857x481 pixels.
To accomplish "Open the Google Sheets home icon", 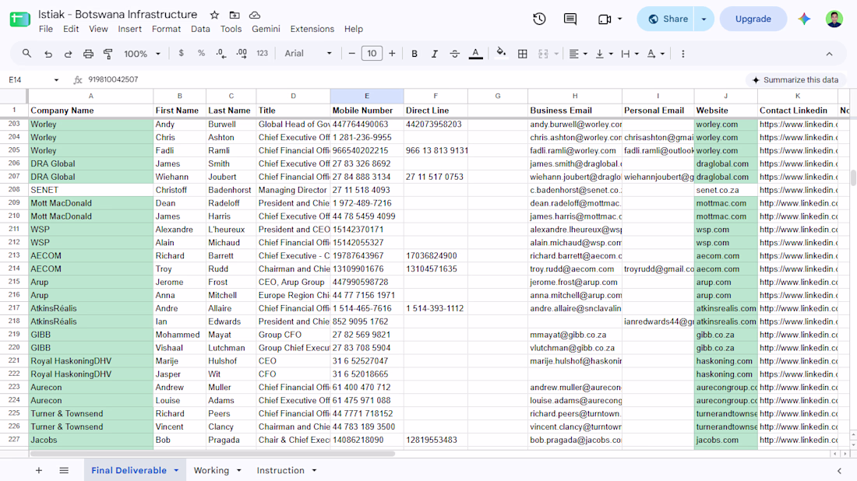I will click(19, 19).
